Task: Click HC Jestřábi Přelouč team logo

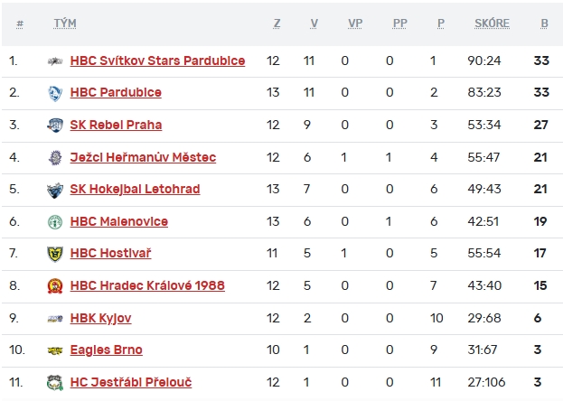Action: coord(54,383)
